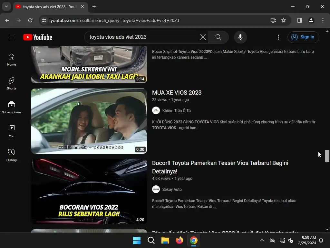The height and width of the screenshot is (248, 330).
Task: Click the scrollbar up arrow
Action: (327, 31)
